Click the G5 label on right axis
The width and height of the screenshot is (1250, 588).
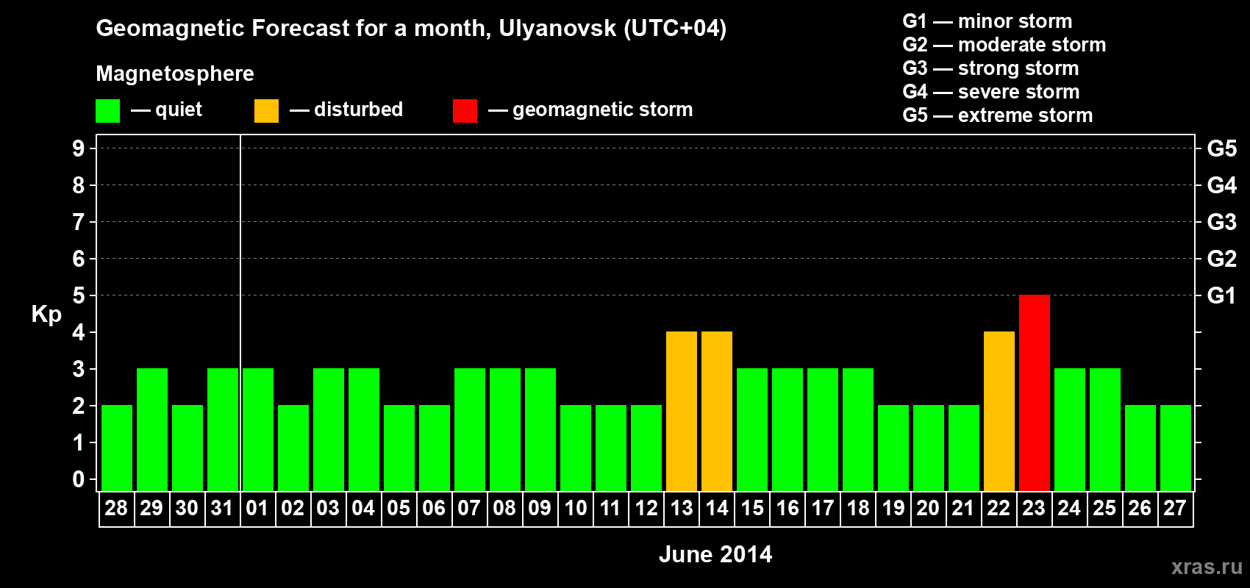[x=1221, y=148]
